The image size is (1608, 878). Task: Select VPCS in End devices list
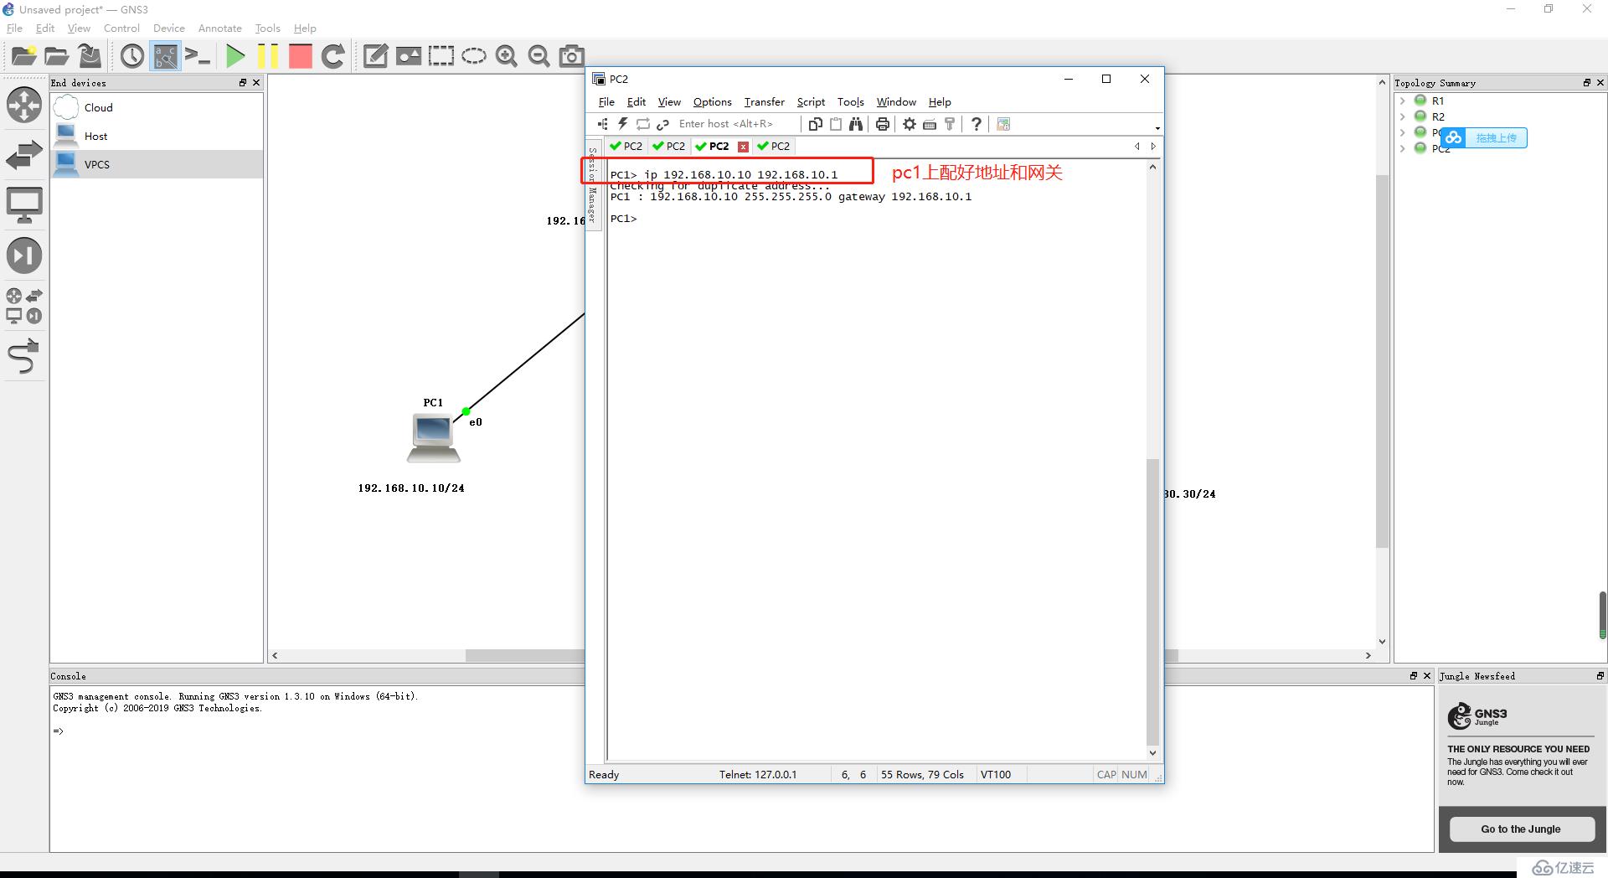coord(156,164)
